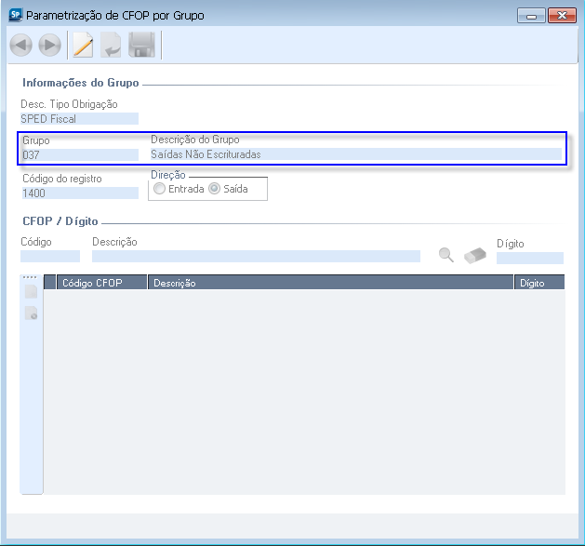
Task: Click the CFOP Descrição input field
Action: (x=256, y=256)
